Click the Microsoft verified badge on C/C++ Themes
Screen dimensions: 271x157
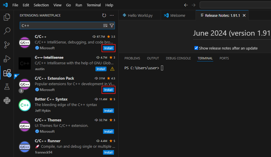[37, 132]
